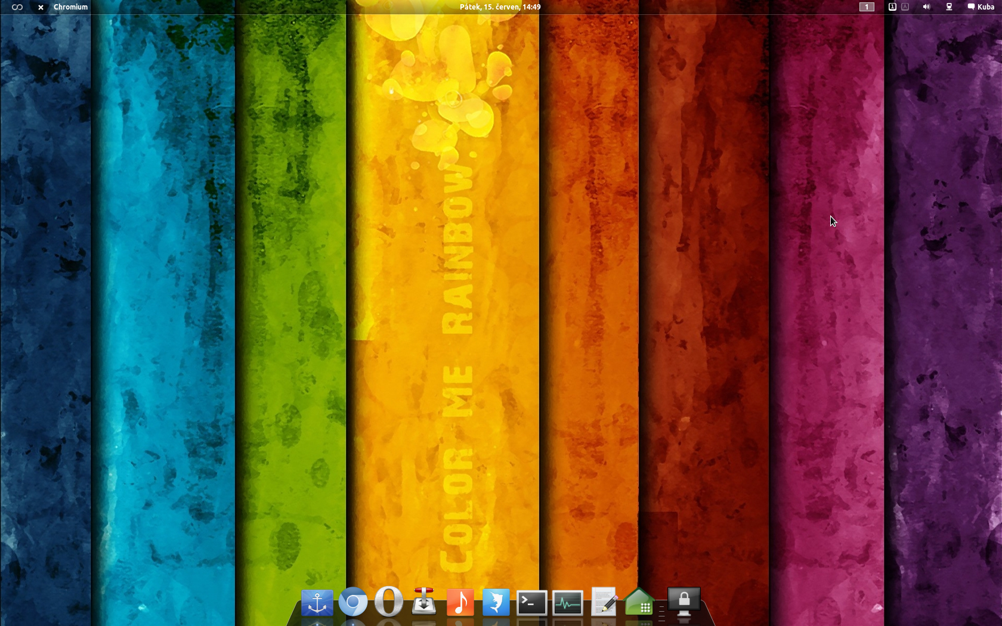Click the lock screen monitor icon
This screenshot has height=626, width=1002.
coord(684,602)
